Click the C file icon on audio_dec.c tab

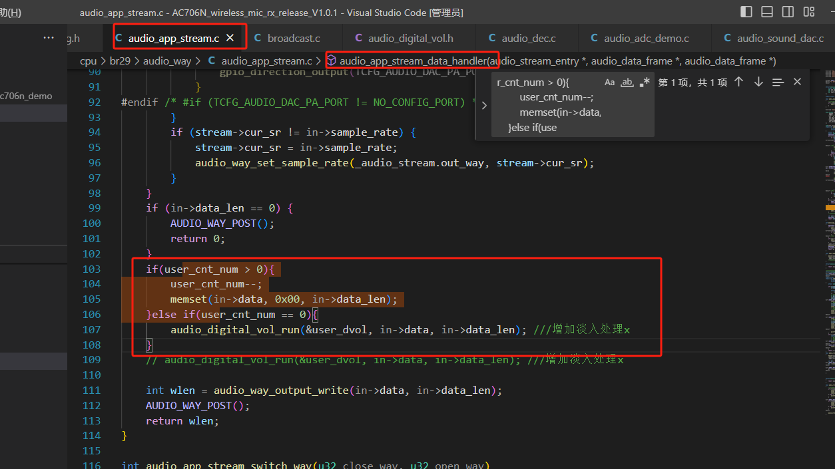(492, 39)
